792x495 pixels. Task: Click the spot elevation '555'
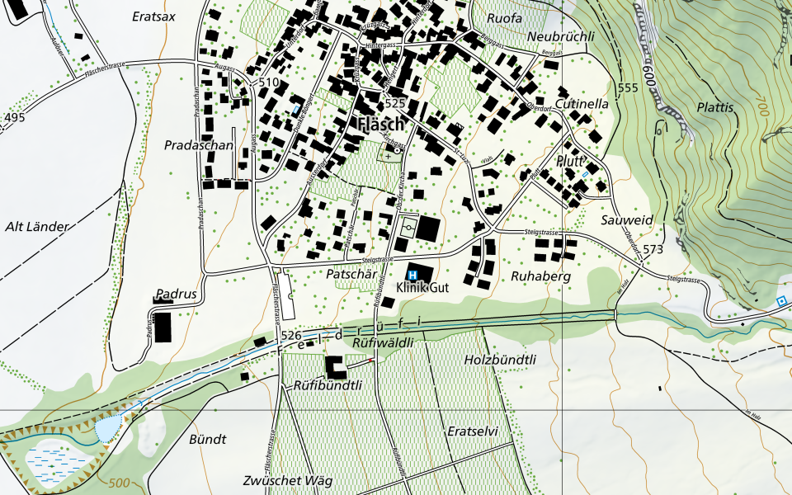628,88
